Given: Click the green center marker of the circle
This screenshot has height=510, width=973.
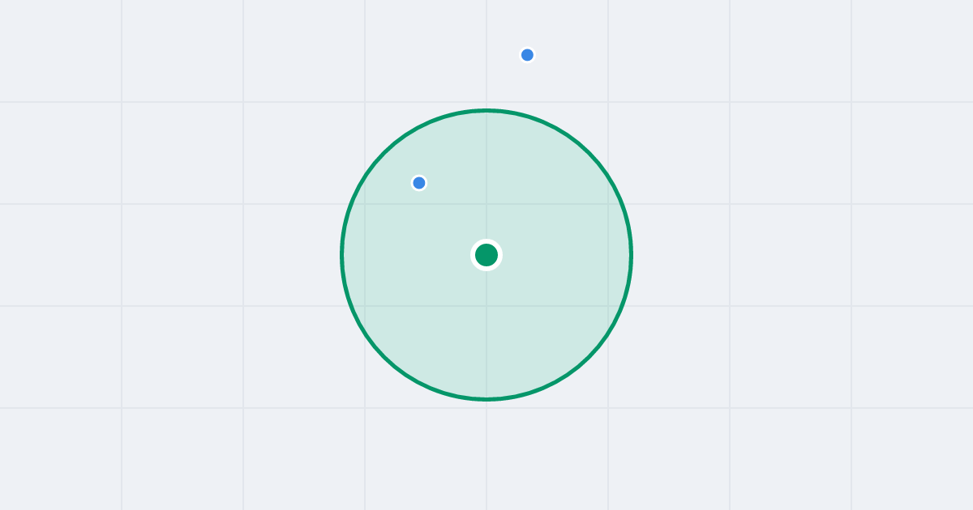Looking at the screenshot, I should pyautogui.click(x=486, y=255).
